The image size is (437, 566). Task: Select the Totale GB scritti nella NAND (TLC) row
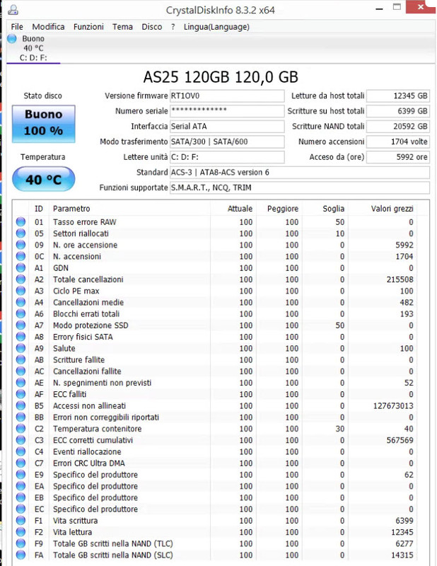(216, 543)
